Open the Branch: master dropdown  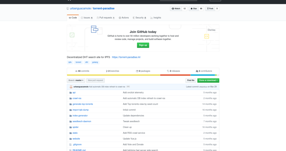coord(76,81)
